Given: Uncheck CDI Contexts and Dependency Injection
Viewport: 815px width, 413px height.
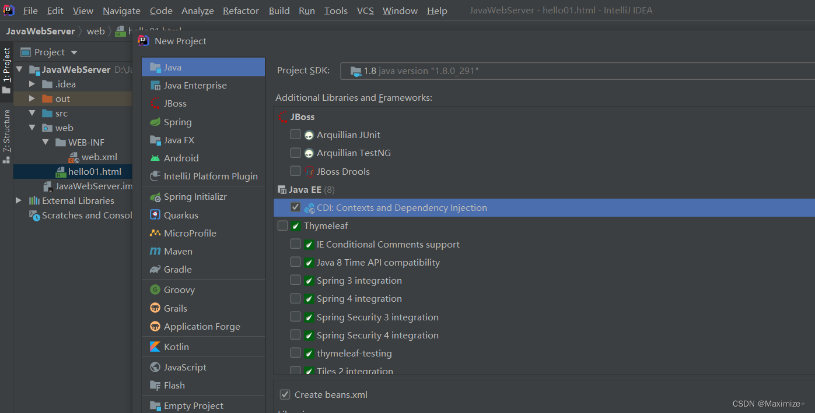Looking at the screenshot, I should point(295,207).
